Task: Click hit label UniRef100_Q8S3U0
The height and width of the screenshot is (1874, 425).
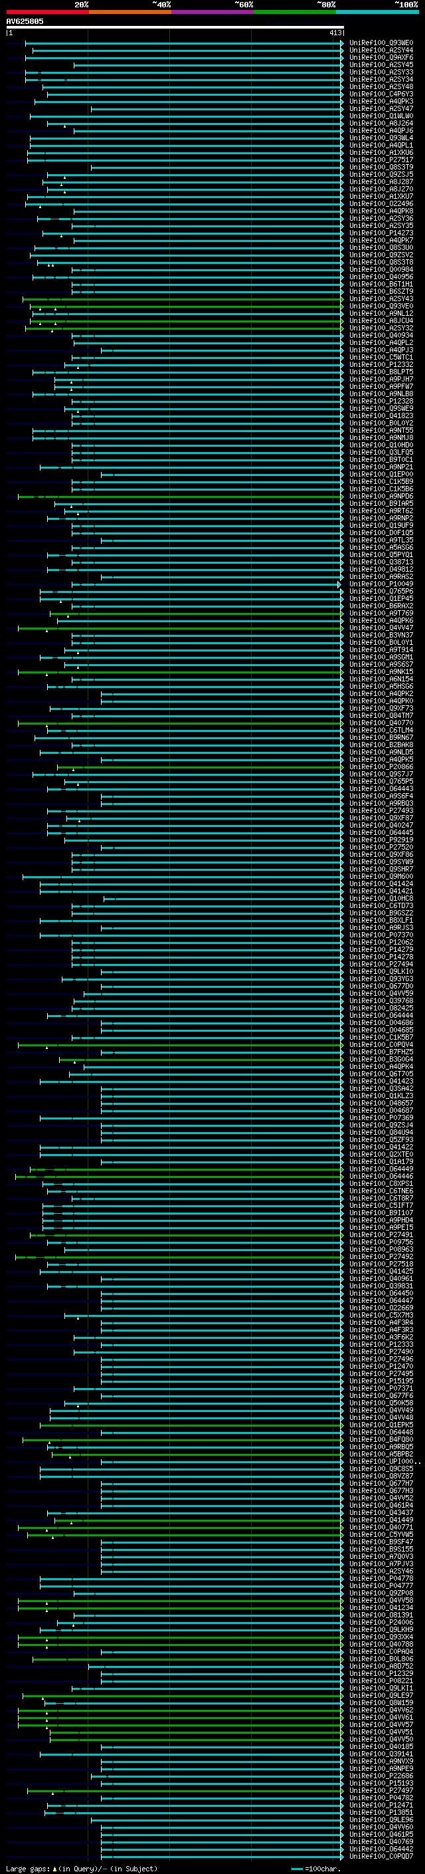Action: (381, 247)
